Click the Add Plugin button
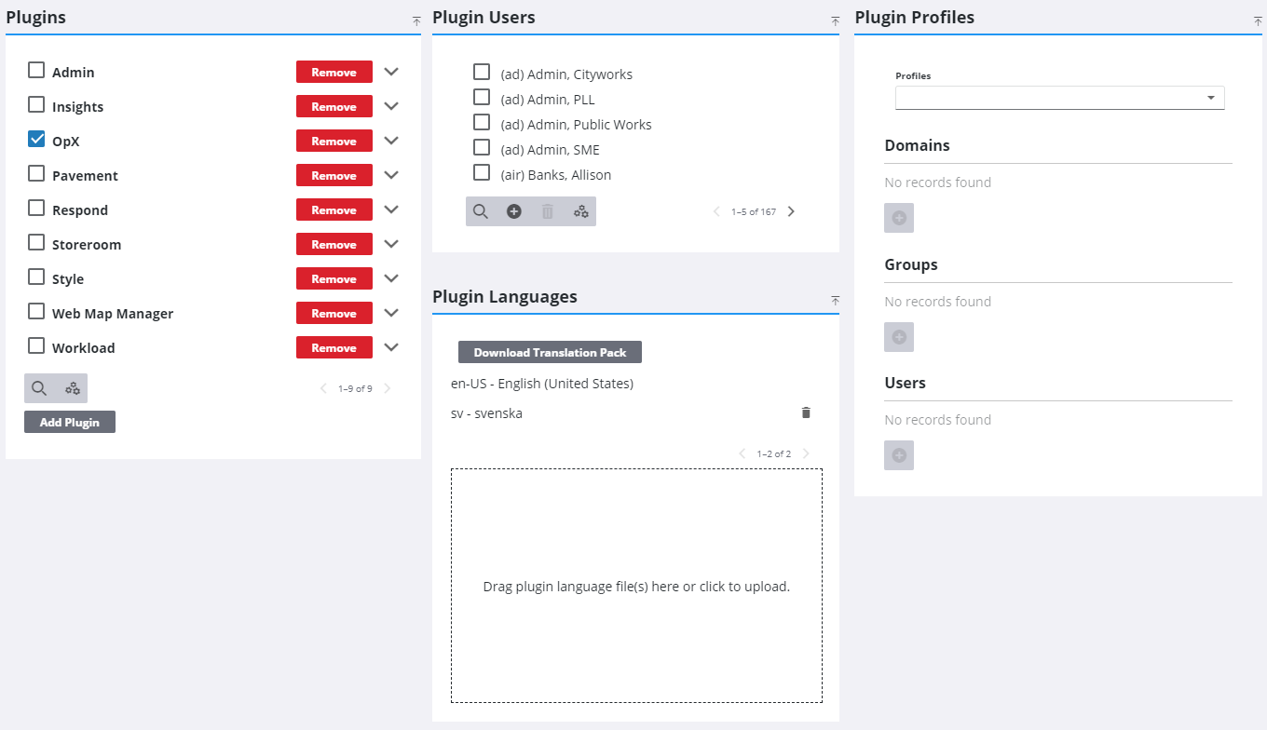 click(70, 422)
